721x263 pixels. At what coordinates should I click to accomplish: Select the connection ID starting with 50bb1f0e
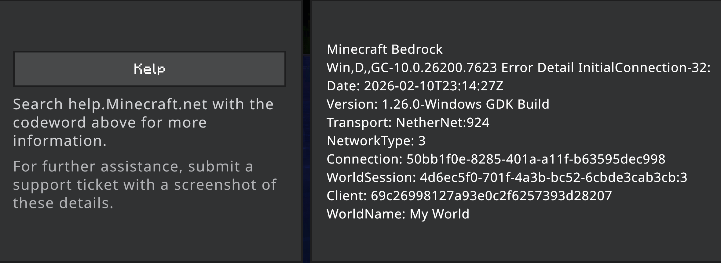click(x=536, y=159)
